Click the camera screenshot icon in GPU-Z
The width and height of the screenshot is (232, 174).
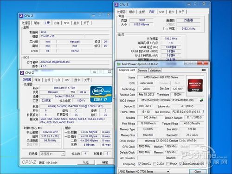coord(204,70)
